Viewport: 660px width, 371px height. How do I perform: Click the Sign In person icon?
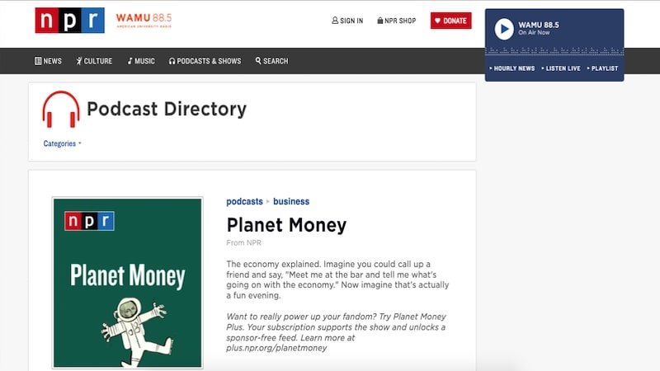click(335, 20)
